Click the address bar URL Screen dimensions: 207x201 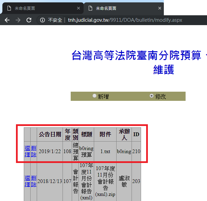click(125, 20)
